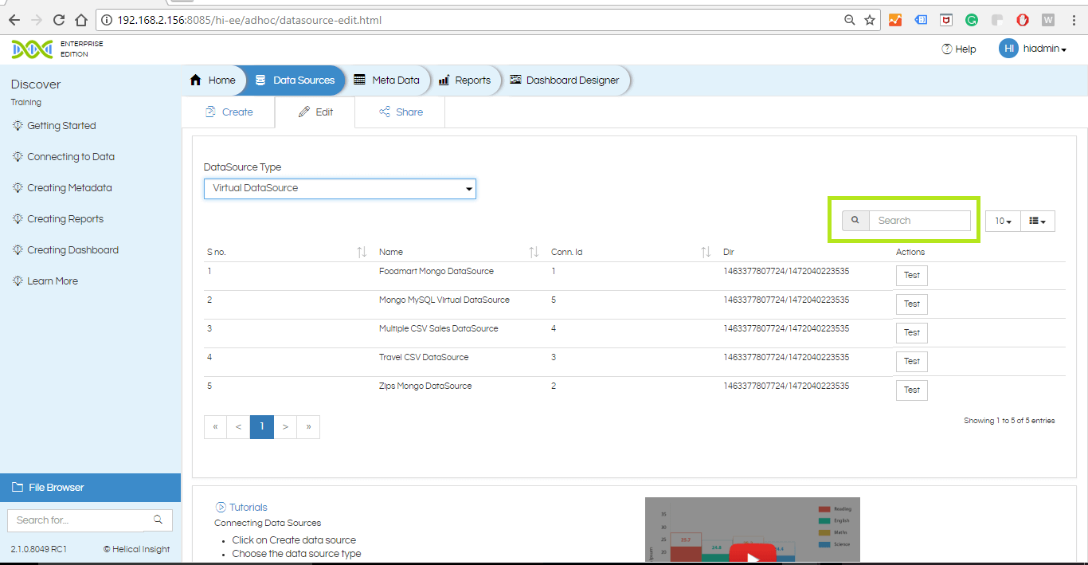
Task: Open the 10 rows-per-page dropdown
Action: (x=1003, y=221)
